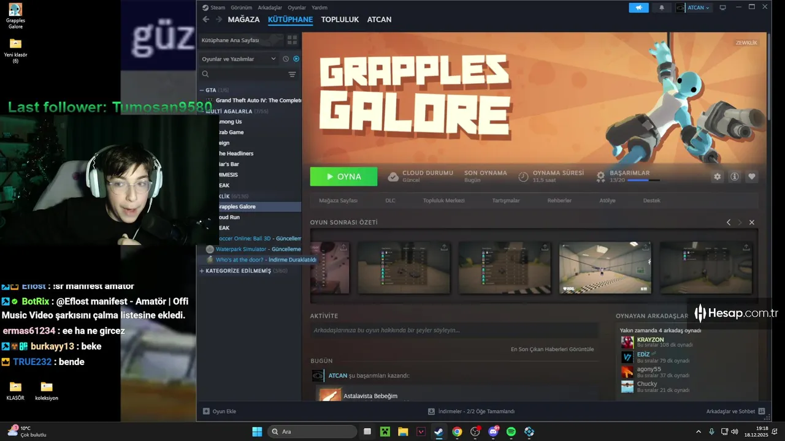Open the ATCAN profile tab
This screenshot has height=441, width=785.
[x=379, y=20]
